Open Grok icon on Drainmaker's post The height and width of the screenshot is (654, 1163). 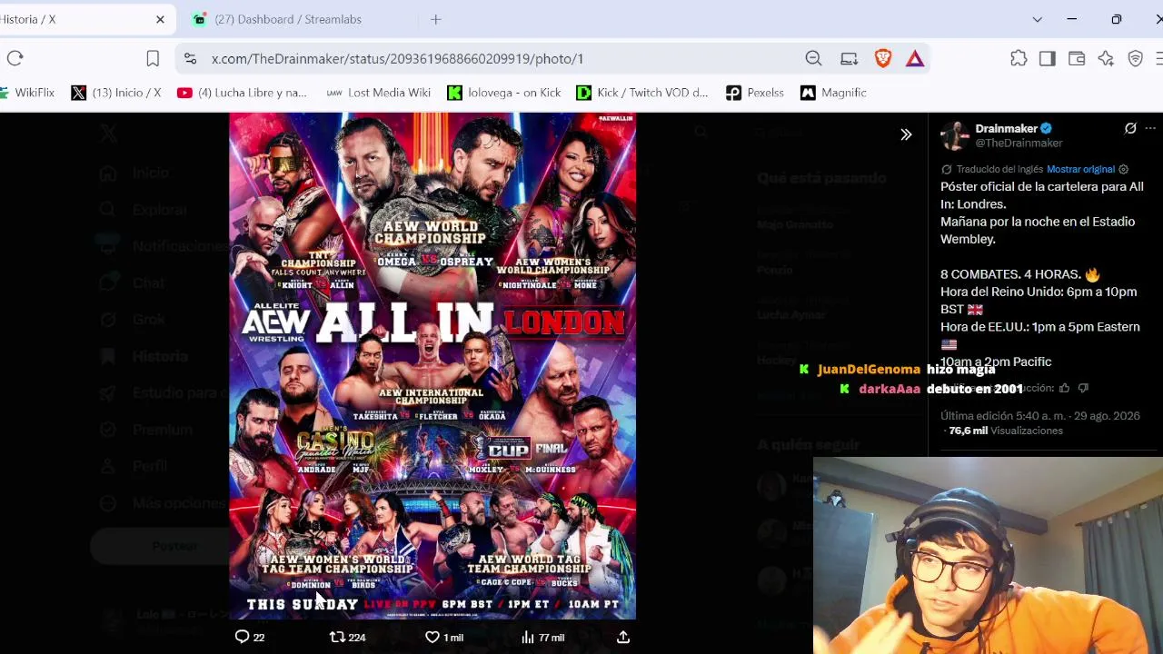1130,129
